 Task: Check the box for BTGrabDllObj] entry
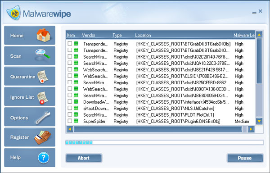coord(70,43)
